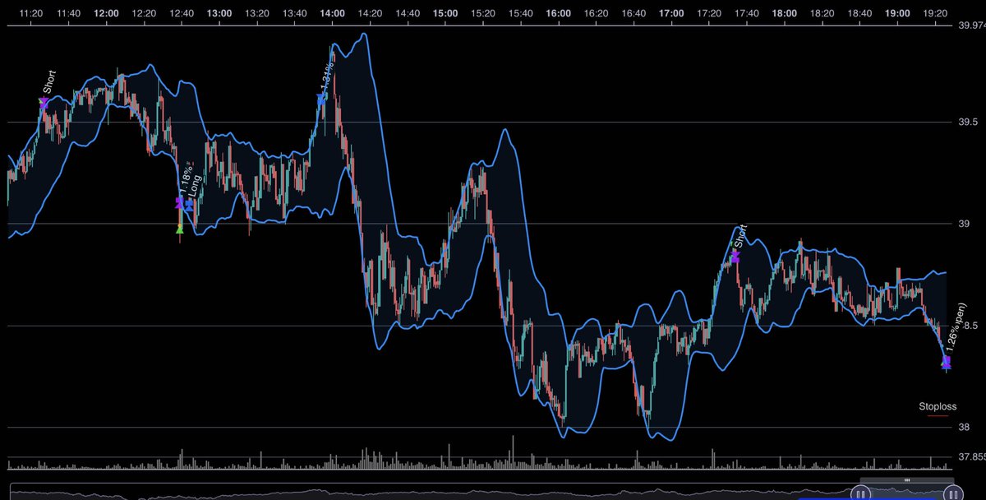
Task: Click the '17:40' time axis label
Action: tap(747, 14)
